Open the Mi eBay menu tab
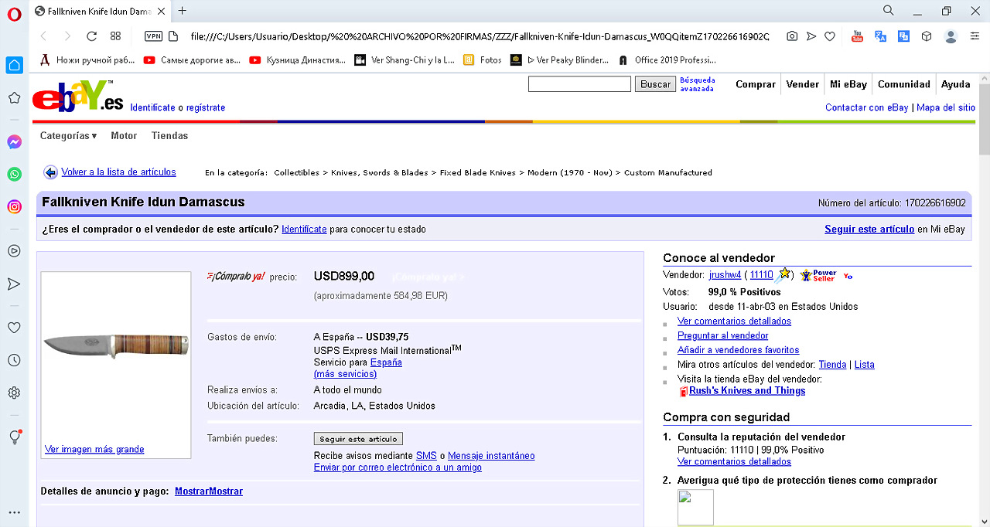This screenshot has width=990, height=527. click(x=848, y=84)
